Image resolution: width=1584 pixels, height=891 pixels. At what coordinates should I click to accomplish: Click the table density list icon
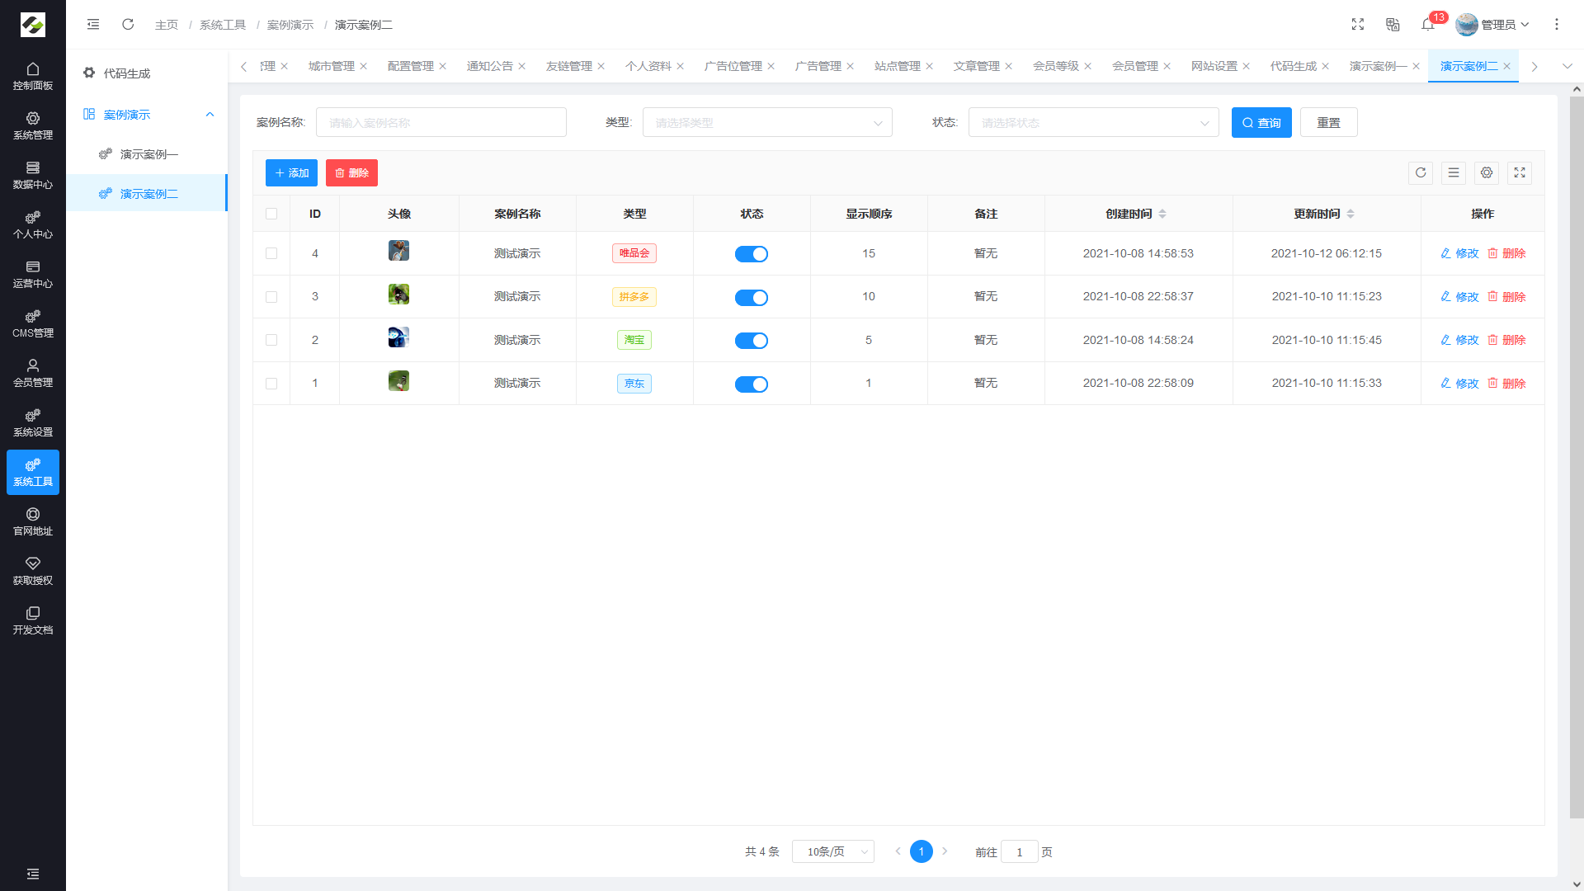coord(1454,173)
